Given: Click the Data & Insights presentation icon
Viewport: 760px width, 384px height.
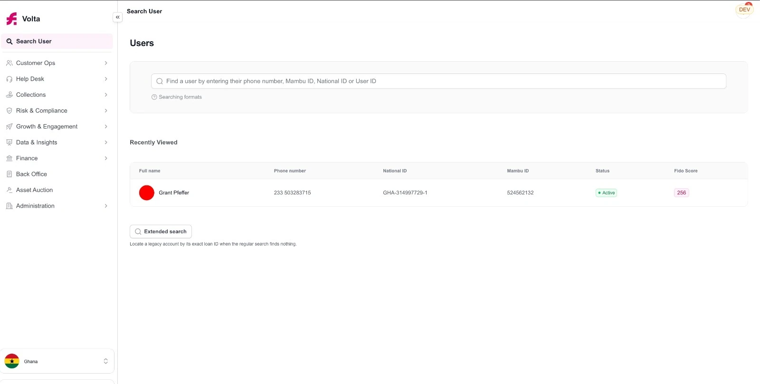Looking at the screenshot, I should click(x=9, y=142).
